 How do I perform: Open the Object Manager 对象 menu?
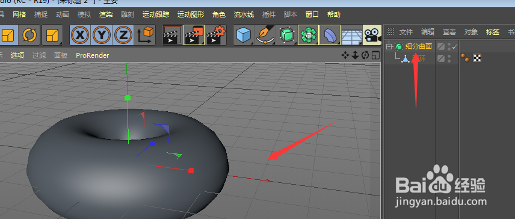(471, 32)
